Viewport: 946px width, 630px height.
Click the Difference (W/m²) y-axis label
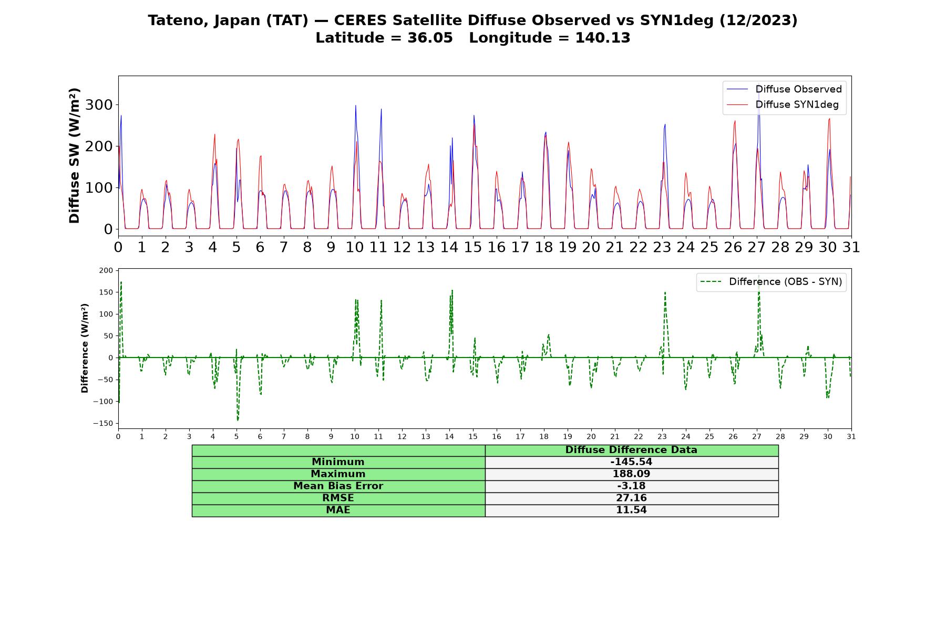click(85, 348)
